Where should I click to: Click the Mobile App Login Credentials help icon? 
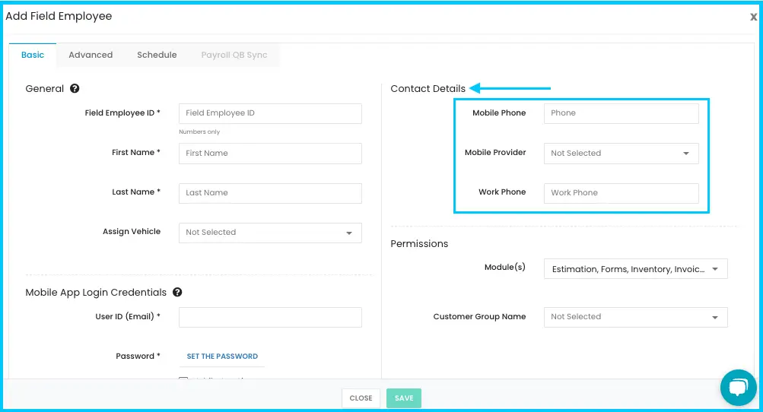[x=177, y=292]
